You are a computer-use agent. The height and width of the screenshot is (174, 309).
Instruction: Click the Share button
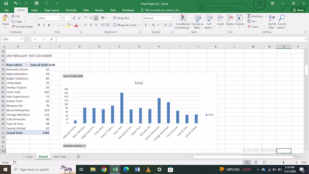pyautogui.click(x=298, y=10)
